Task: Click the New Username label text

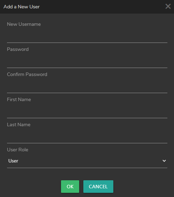Action: point(24,24)
